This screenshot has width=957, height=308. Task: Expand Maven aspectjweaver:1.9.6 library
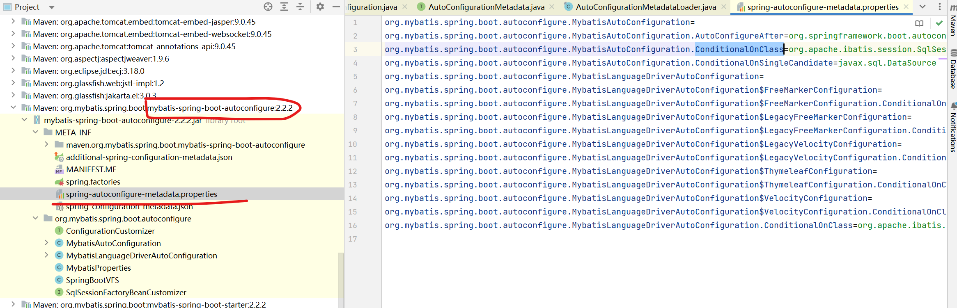coord(13,58)
